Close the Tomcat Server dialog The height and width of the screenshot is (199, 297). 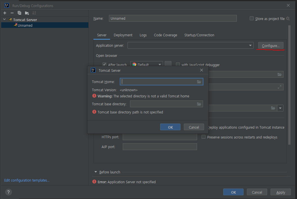point(202,70)
